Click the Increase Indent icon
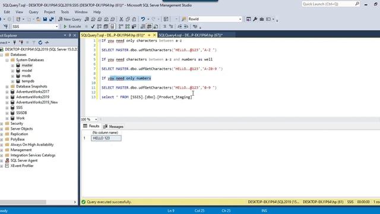This screenshot has height=214, width=380. pyautogui.click(x=186, y=26)
